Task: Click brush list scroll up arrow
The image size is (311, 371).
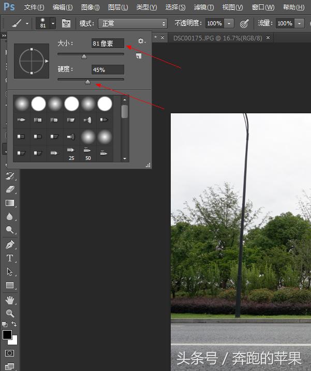Action: (x=125, y=100)
